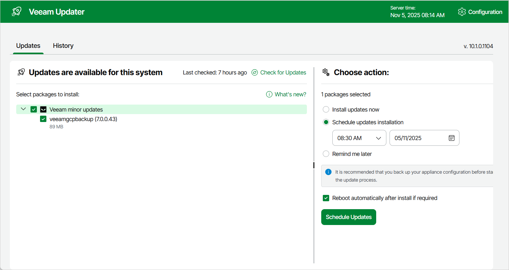Collapse the Veeam minor updates tree chevron

coord(23,109)
